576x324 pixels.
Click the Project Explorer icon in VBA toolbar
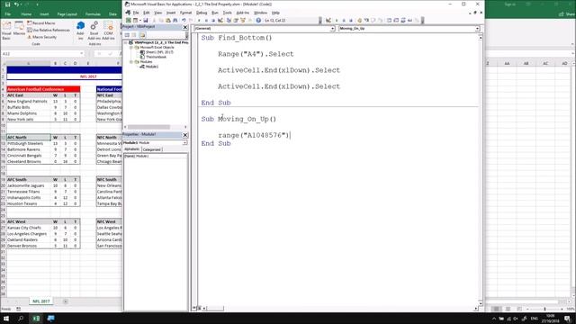pos(229,20)
